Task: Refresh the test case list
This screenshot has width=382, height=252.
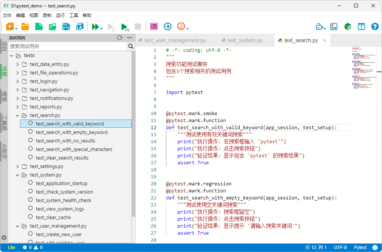Action: [119, 37]
